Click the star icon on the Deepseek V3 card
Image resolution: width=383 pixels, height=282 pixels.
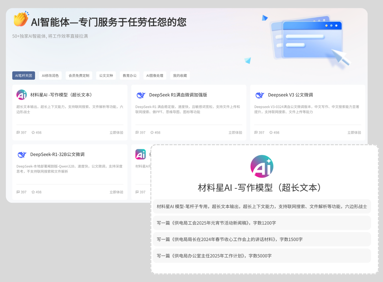coord(271,133)
